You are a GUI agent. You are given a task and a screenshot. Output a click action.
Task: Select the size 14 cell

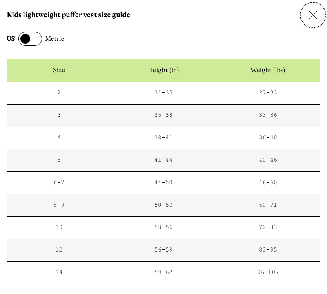[x=59, y=272]
